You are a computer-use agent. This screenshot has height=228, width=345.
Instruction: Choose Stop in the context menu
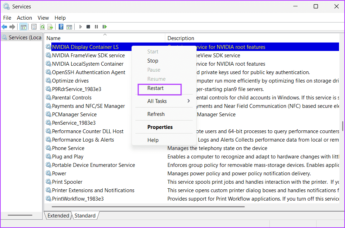pyautogui.click(x=153, y=61)
